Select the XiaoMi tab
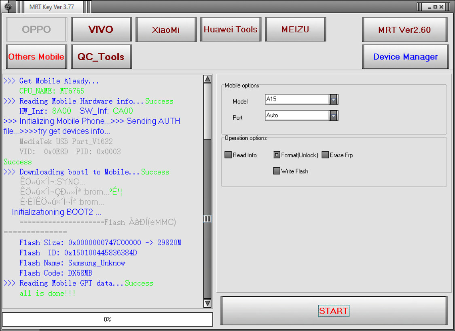Image resolution: width=455 pixels, height=331 pixels. pos(166,29)
